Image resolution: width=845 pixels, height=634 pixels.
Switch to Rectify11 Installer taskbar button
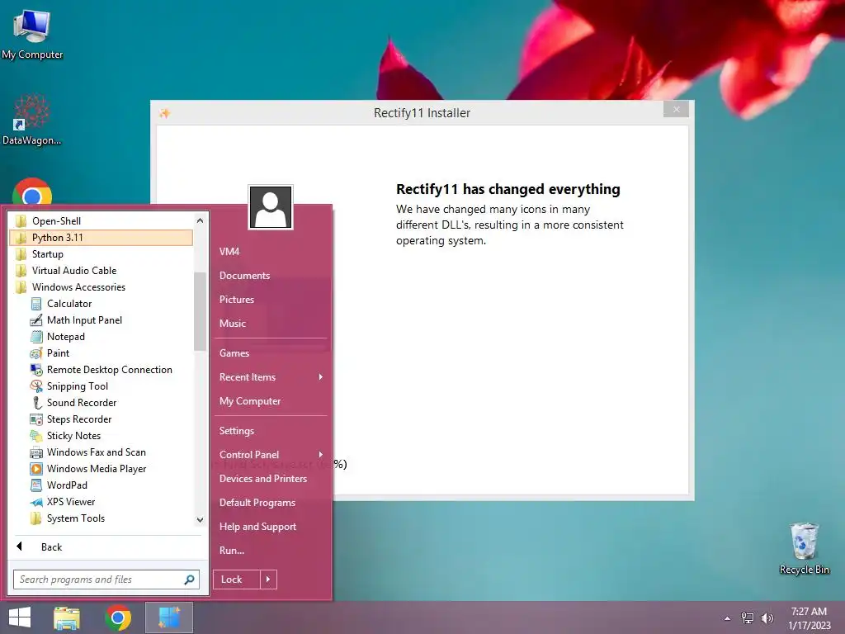pos(169,617)
